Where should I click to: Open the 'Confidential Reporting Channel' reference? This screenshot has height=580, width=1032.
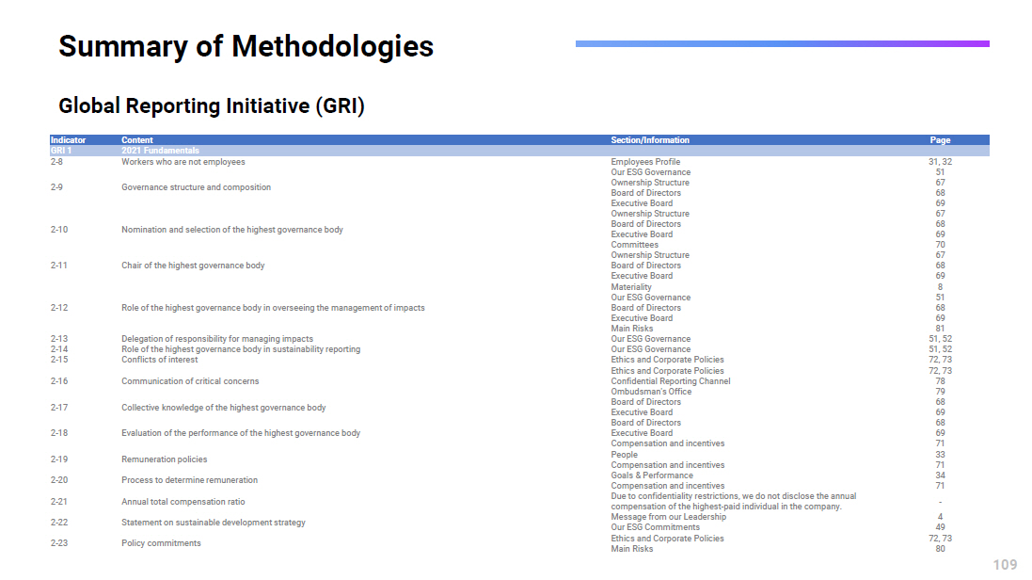(670, 381)
